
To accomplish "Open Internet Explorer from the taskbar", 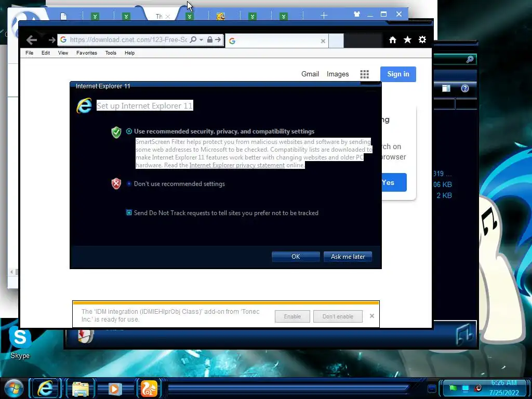I will click(45, 388).
